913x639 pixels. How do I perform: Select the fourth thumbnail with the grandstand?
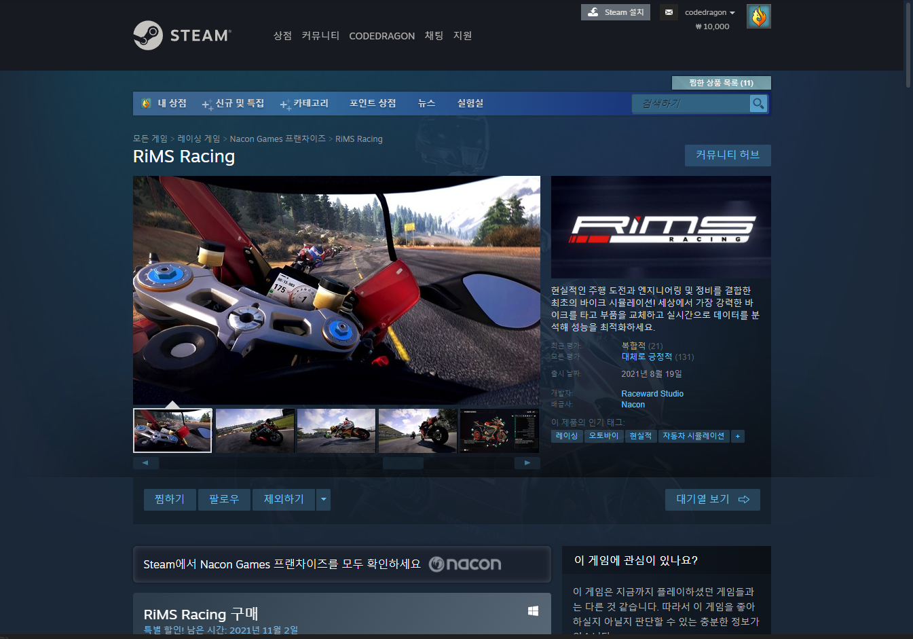(417, 431)
